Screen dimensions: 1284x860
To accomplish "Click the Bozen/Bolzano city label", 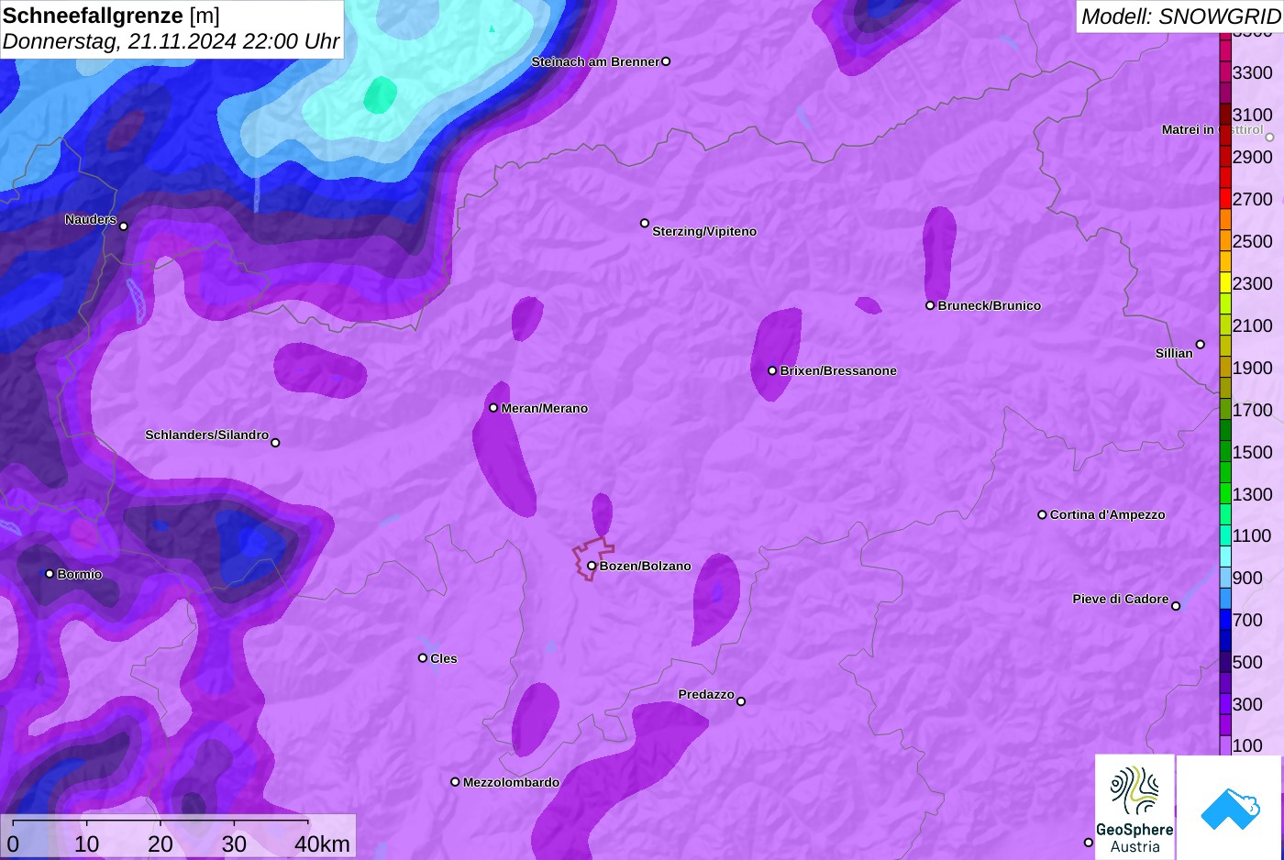I will [x=645, y=566].
